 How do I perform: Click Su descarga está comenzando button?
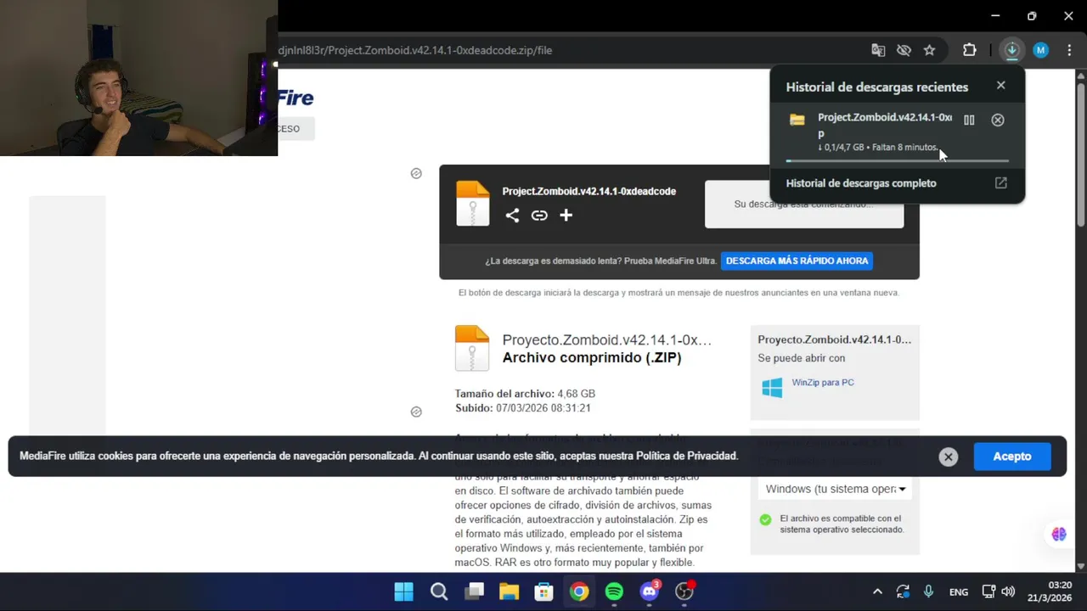pos(804,205)
